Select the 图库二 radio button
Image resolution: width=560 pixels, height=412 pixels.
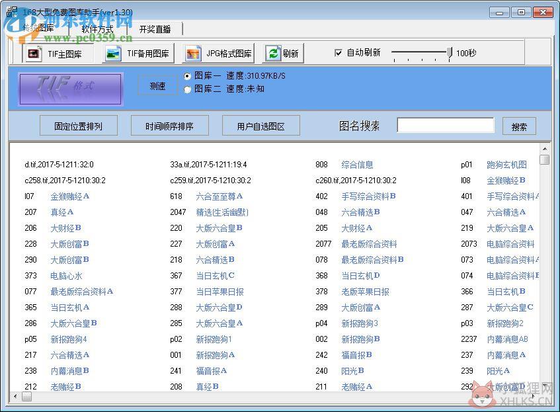point(187,89)
